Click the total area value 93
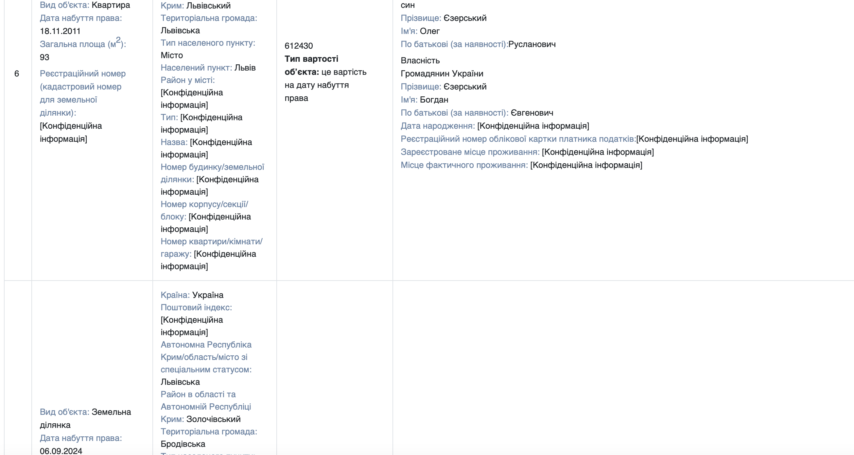854x455 pixels. pyautogui.click(x=44, y=57)
